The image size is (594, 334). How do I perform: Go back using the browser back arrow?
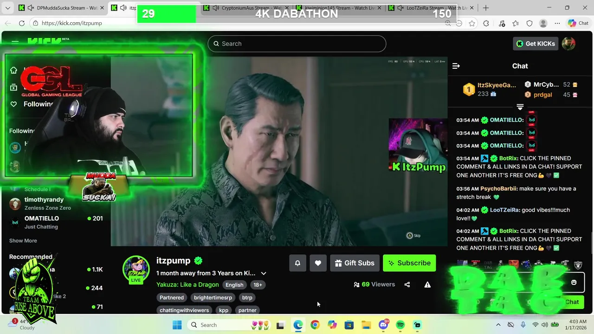coord(8,23)
